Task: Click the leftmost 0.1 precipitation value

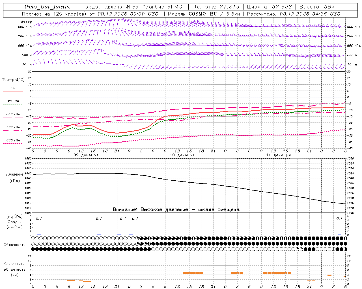Action: point(39,218)
